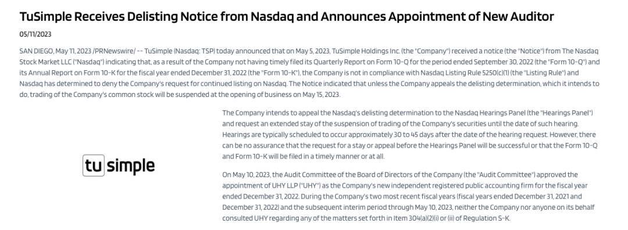This screenshot has width=628, height=230.
Task: Click the headline about the Nasdaq delisting notice
Action: (x=286, y=16)
